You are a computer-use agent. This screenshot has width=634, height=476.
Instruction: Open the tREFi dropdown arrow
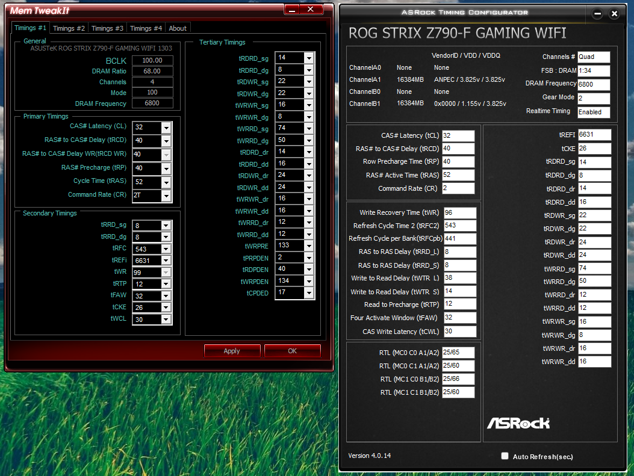click(x=166, y=261)
